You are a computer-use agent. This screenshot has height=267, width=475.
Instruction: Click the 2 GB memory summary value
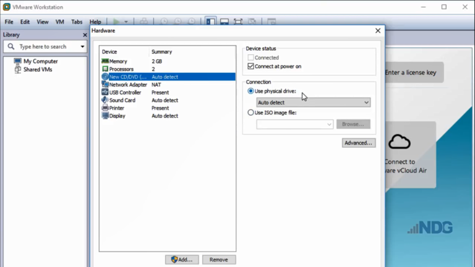(x=157, y=61)
